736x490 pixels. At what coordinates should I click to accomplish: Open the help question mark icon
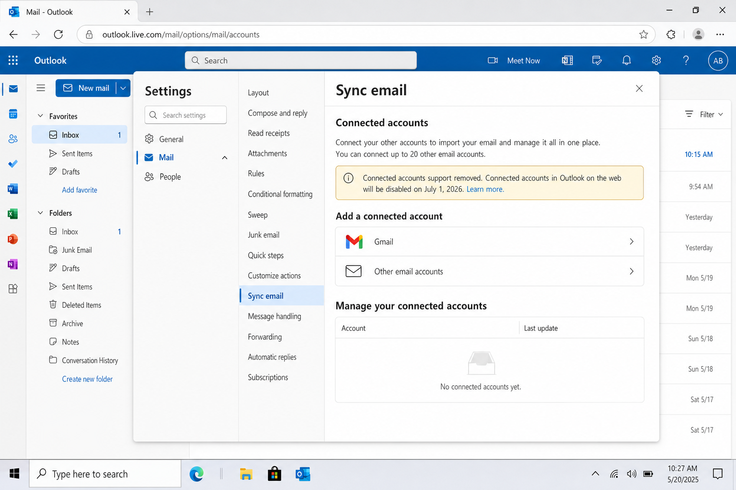[x=686, y=60]
